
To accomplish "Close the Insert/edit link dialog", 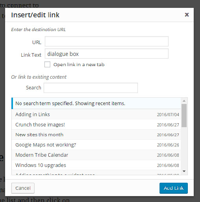I will pyautogui.click(x=187, y=15).
